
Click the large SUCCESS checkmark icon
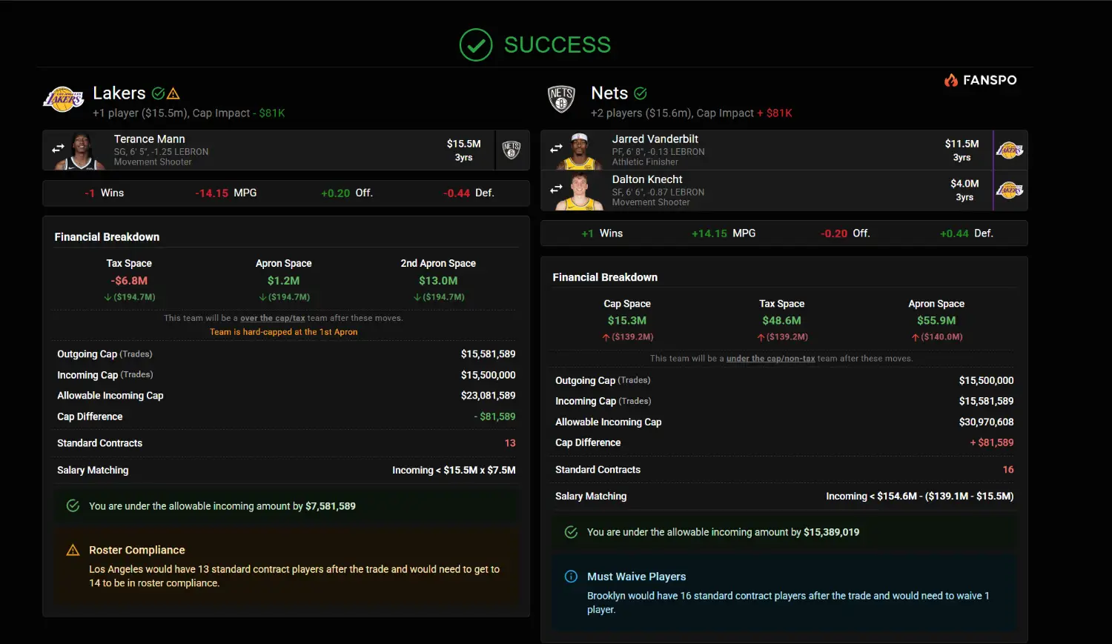coord(476,45)
